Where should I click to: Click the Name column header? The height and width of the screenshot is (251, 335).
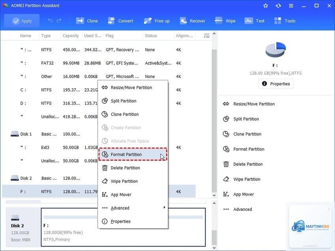tap(26, 36)
